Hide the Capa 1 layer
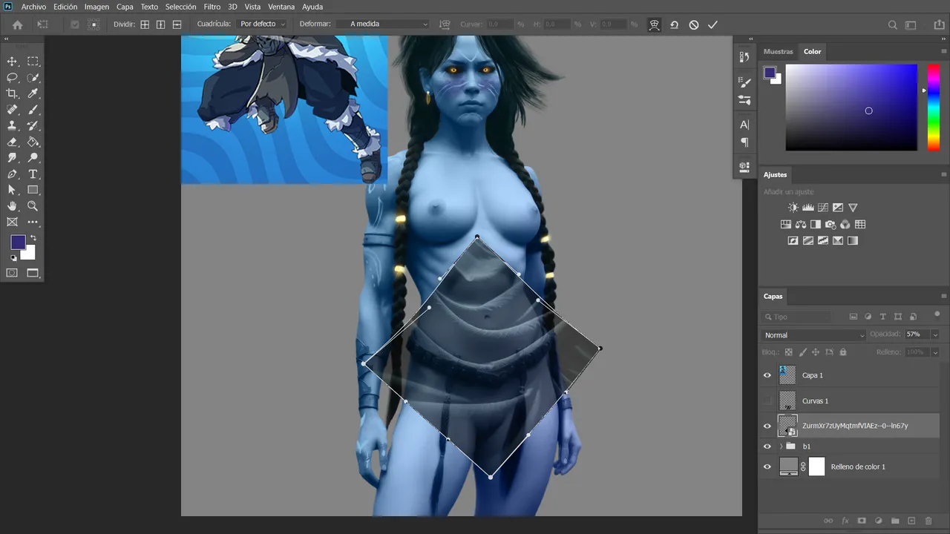This screenshot has width=950, height=534. point(767,375)
